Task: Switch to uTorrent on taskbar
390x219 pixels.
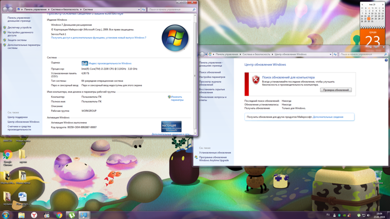Action: coord(72,215)
